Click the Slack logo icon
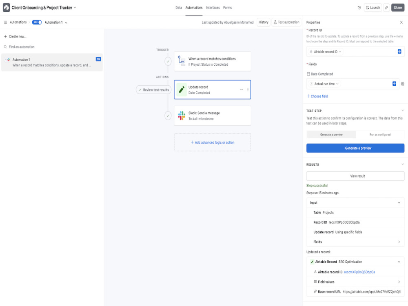This screenshot has height=306, width=408. 182,115
